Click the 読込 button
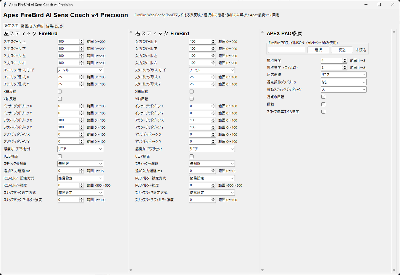This screenshot has width=400, height=275. click(342, 50)
